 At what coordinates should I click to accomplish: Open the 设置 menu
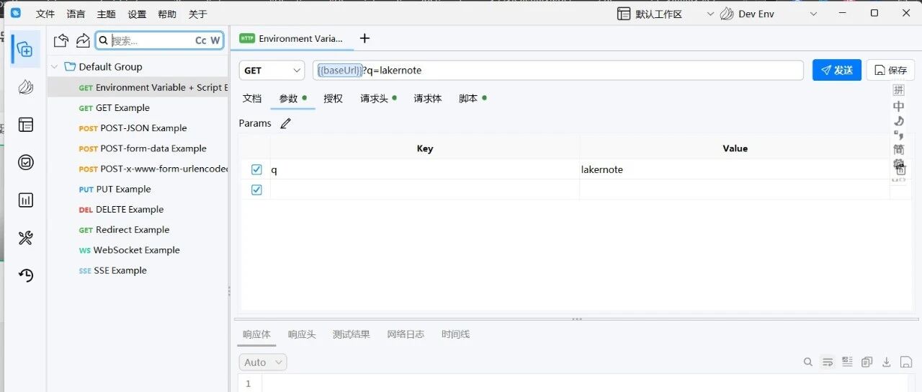[x=137, y=14]
